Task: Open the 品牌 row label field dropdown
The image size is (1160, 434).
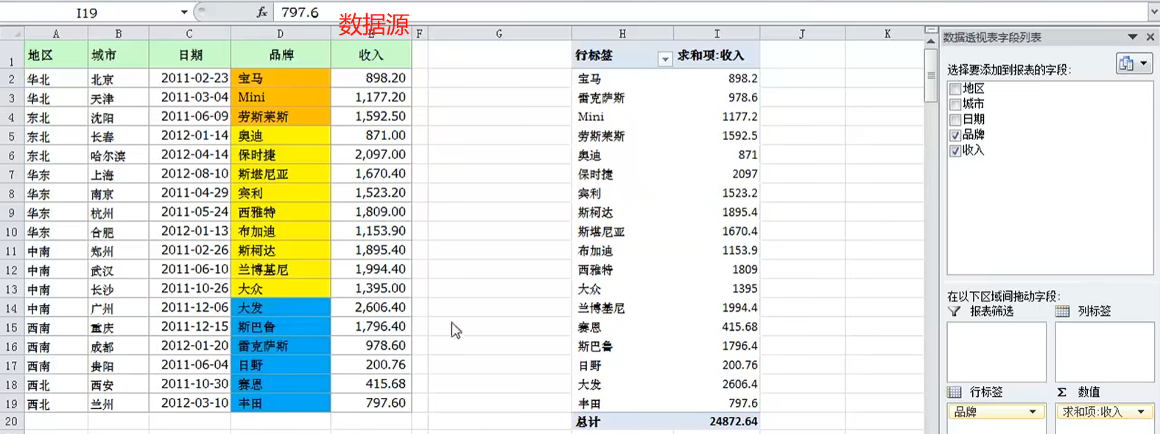Action: point(1033,412)
